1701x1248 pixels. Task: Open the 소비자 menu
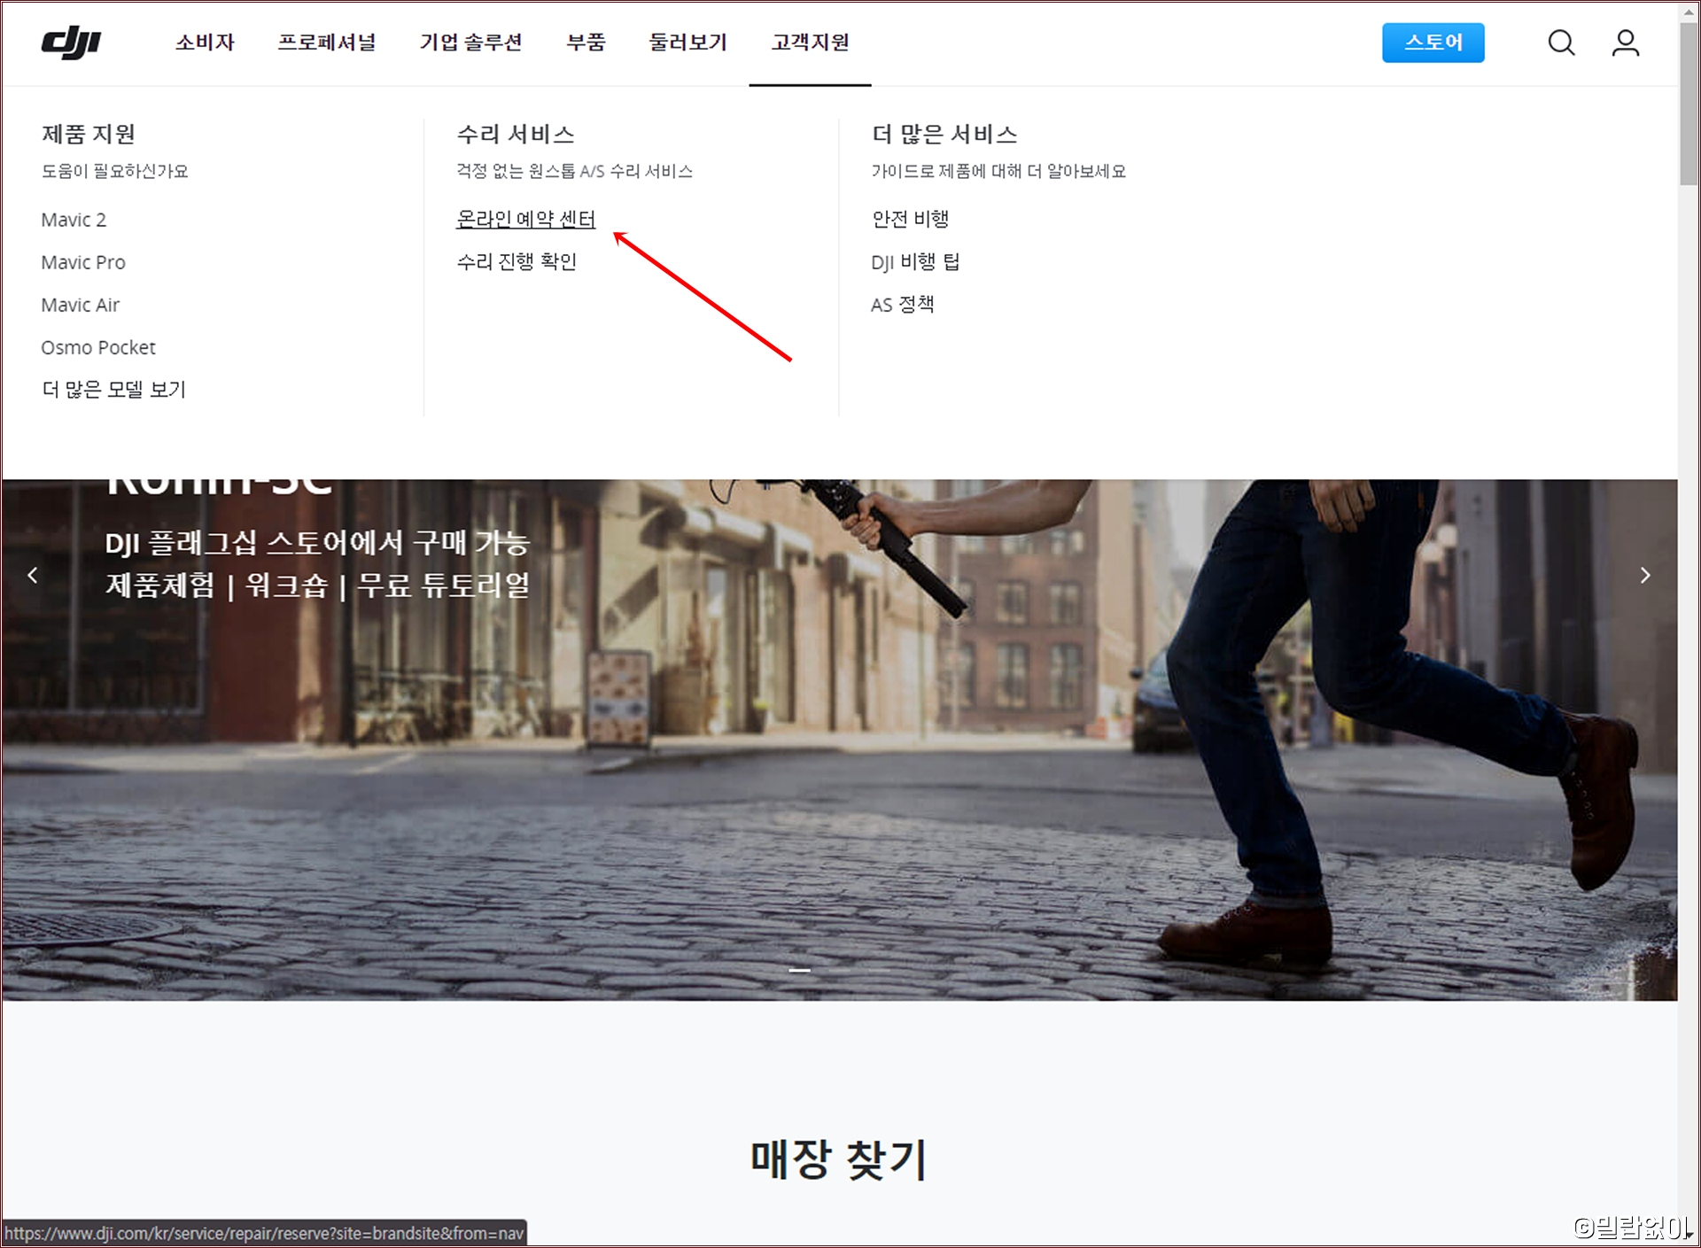point(205,43)
